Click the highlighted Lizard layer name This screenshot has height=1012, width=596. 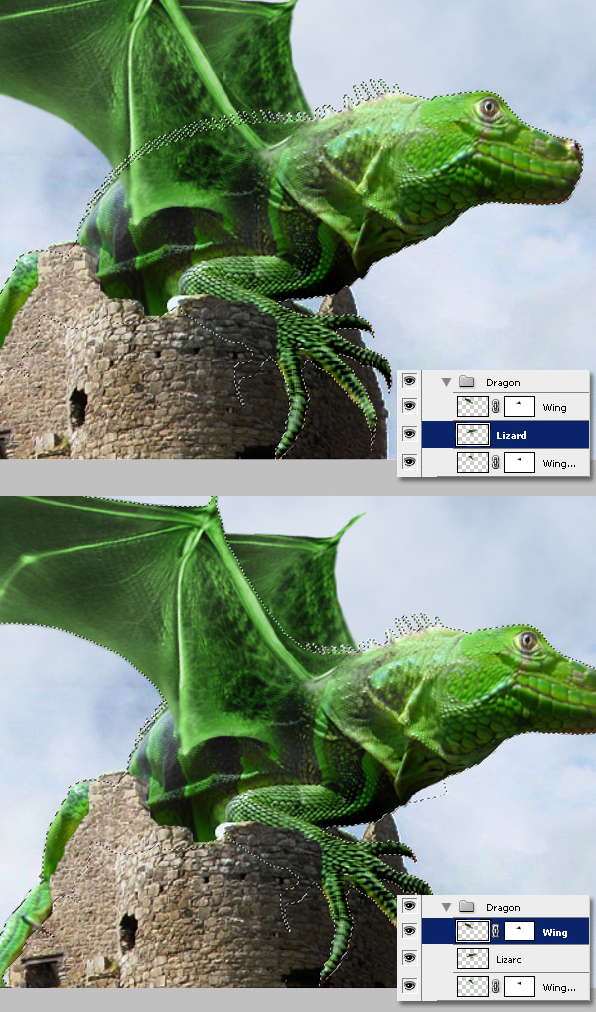[x=512, y=436]
